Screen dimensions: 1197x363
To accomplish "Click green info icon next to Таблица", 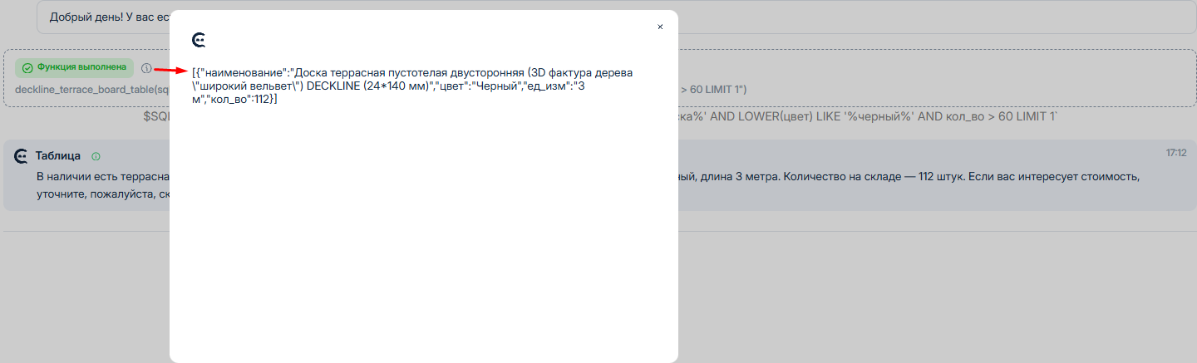I will [x=96, y=156].
